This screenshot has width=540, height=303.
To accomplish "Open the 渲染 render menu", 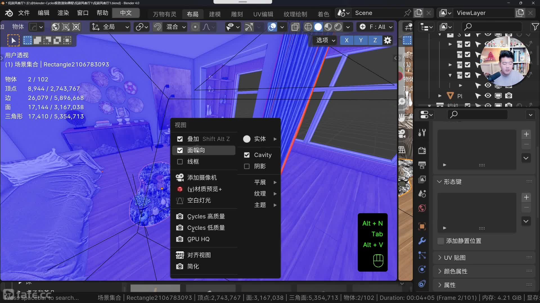I will [63, 13].
